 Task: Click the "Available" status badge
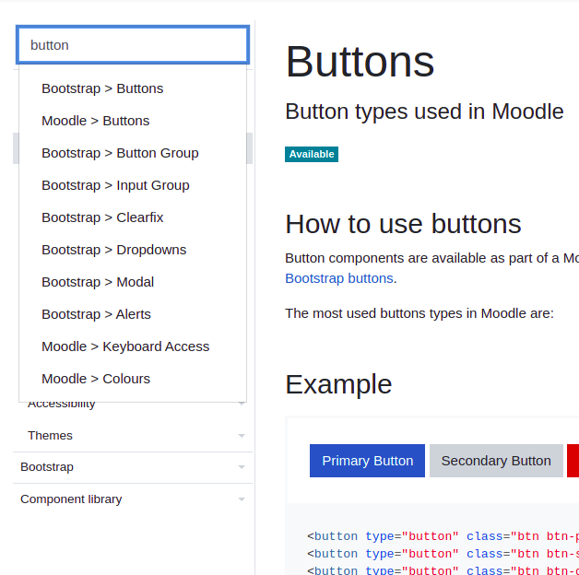pos(312,154)
